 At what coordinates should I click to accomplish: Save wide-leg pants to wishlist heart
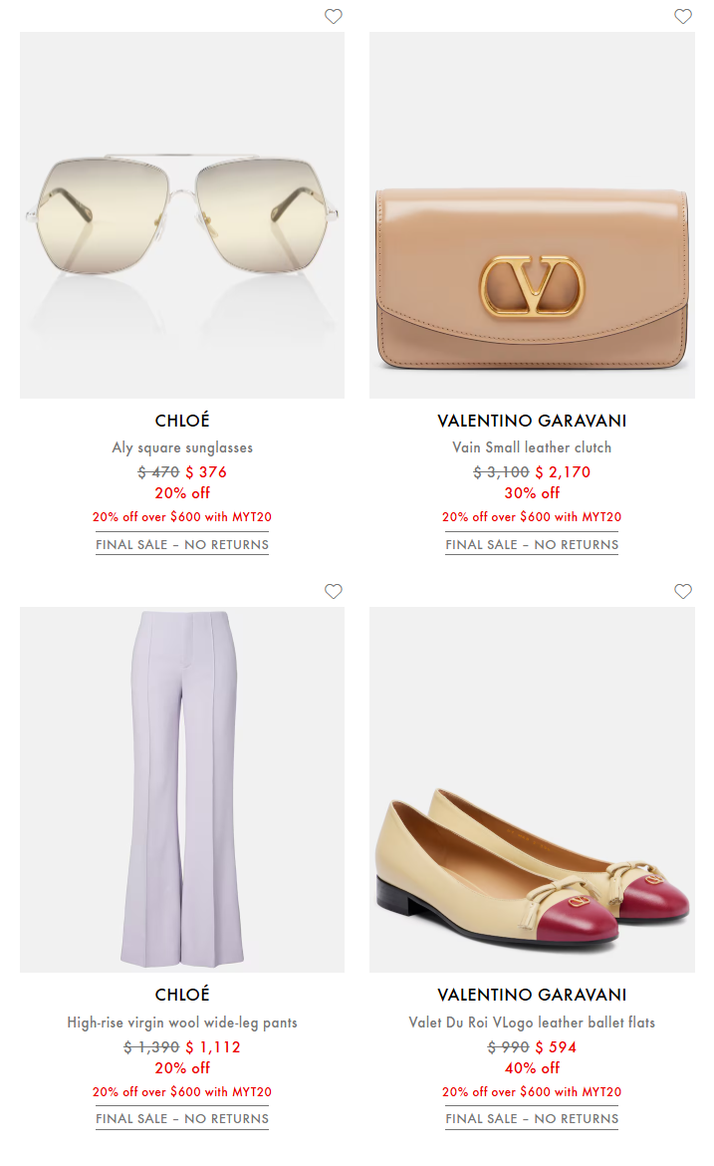coord(333,591)
